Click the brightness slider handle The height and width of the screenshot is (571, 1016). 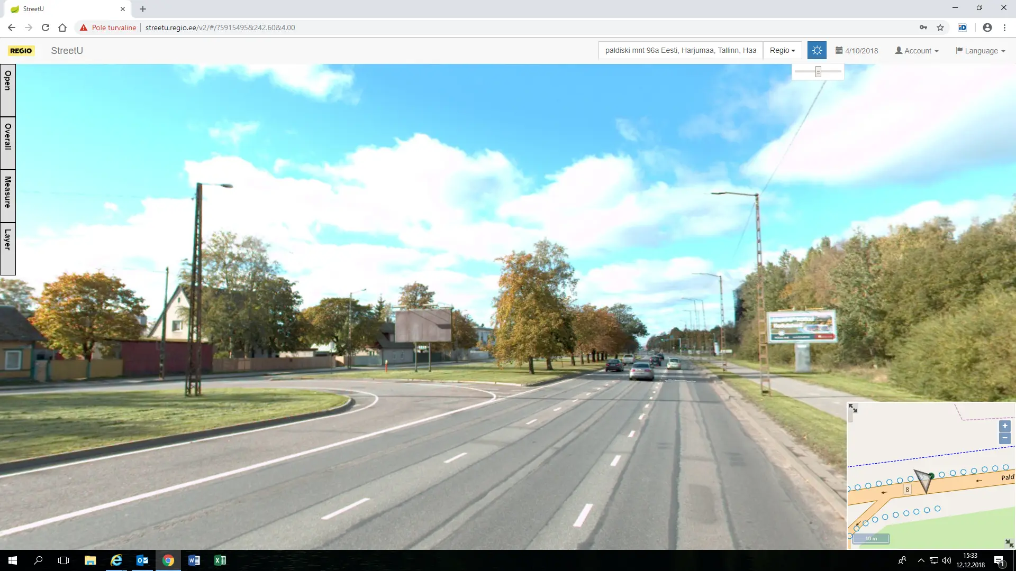[818, 71]
